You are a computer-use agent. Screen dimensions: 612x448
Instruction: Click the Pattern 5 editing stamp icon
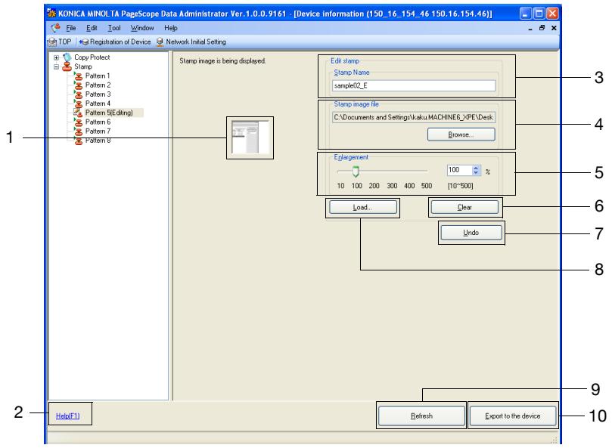(78, 113)
